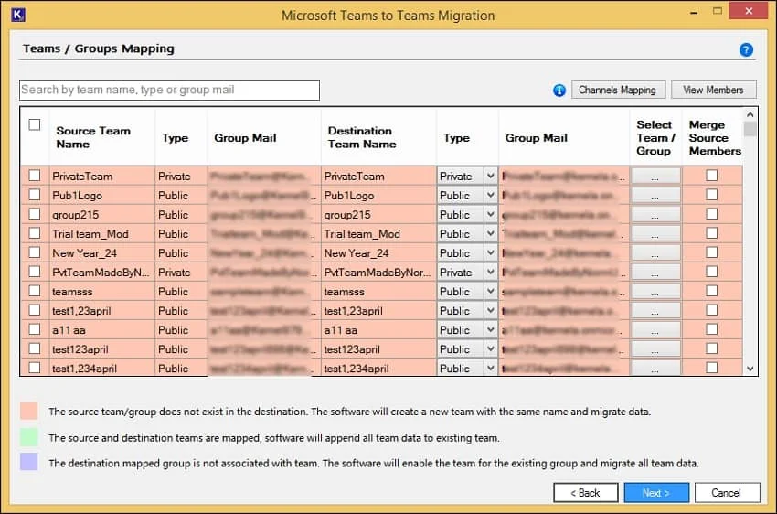Check the teamsss source row checkbox
Screen dimensions: 777x514
[x=35, y=291]
